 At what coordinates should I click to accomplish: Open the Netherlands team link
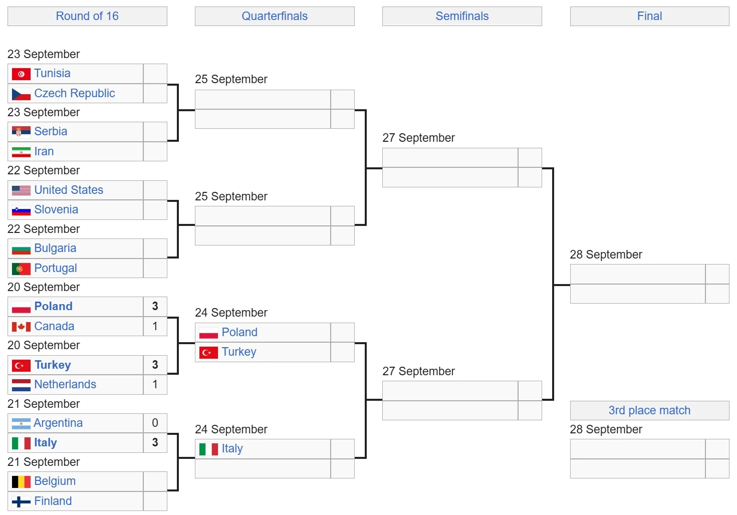coord(65,384)
